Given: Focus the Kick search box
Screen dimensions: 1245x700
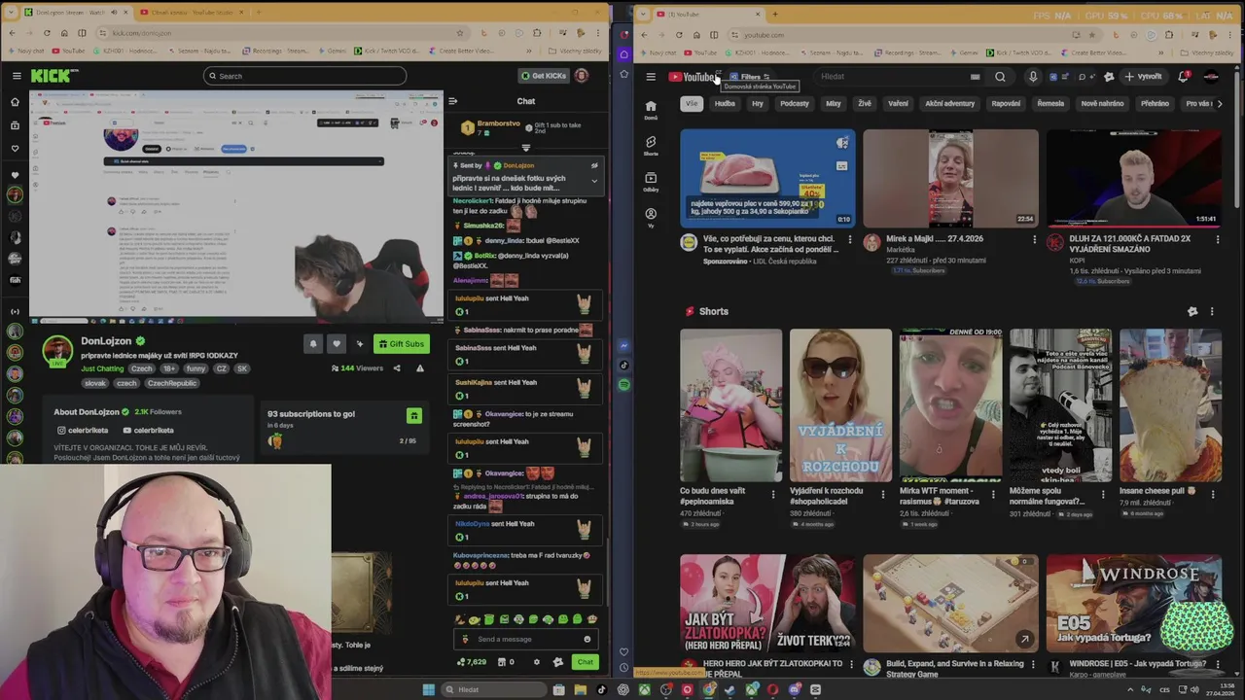Looking at the screenshot, I should click(x=304, y=76).
